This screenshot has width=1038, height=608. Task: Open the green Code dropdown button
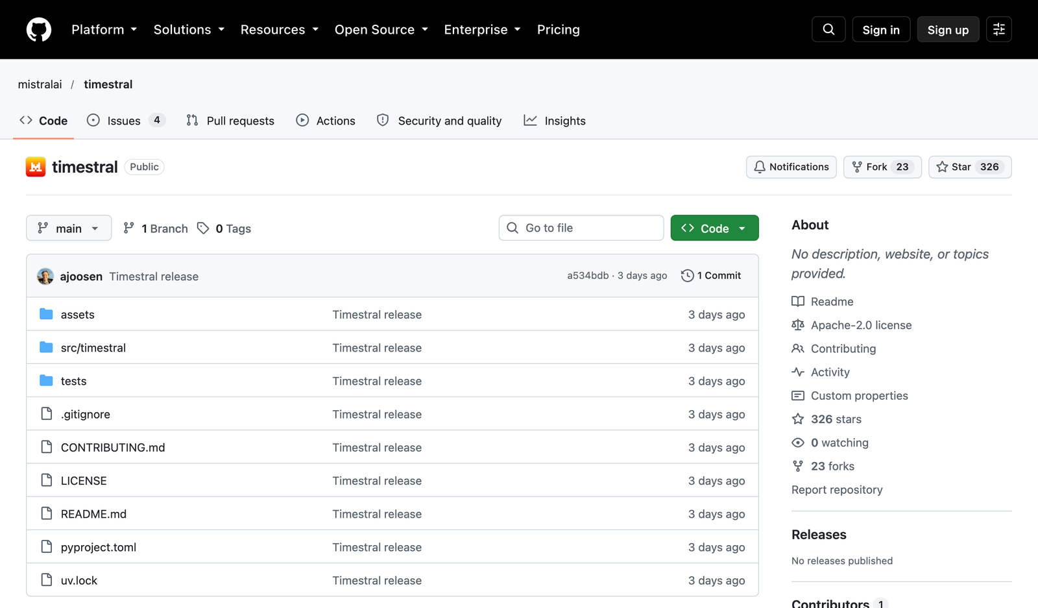714,228
